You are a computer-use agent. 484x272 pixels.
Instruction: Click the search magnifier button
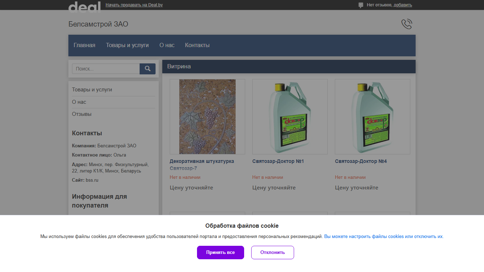(147, 69)
